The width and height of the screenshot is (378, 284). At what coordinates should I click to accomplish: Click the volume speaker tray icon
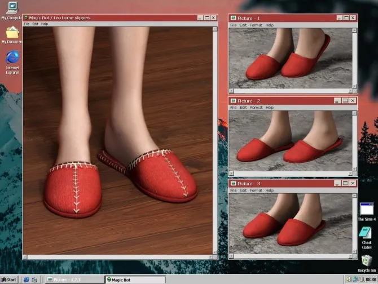pyautogui.click(x=349, y=279)
